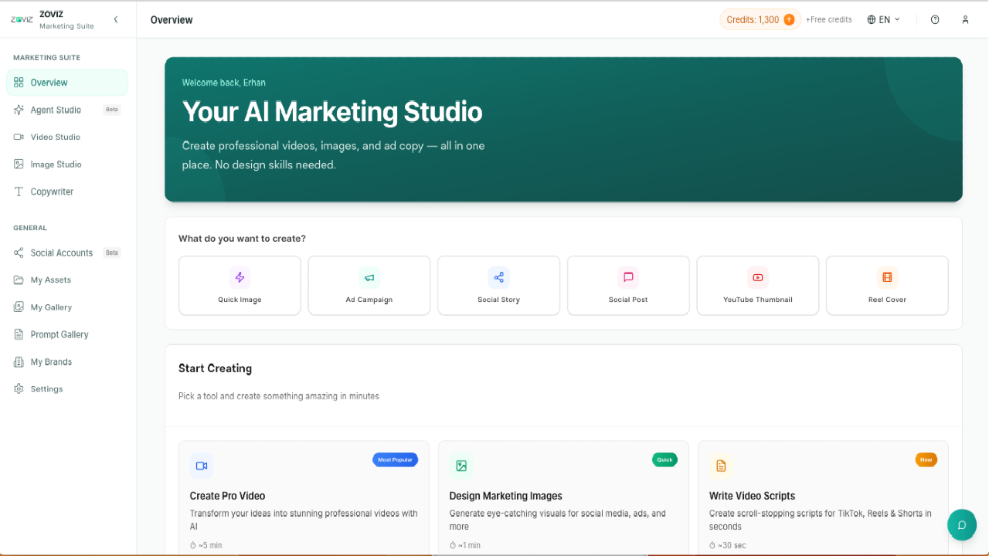Click the Agent Studio sparkle icon
The width and height of the screenshot is (989, 556).
click(x=19, y=110)
